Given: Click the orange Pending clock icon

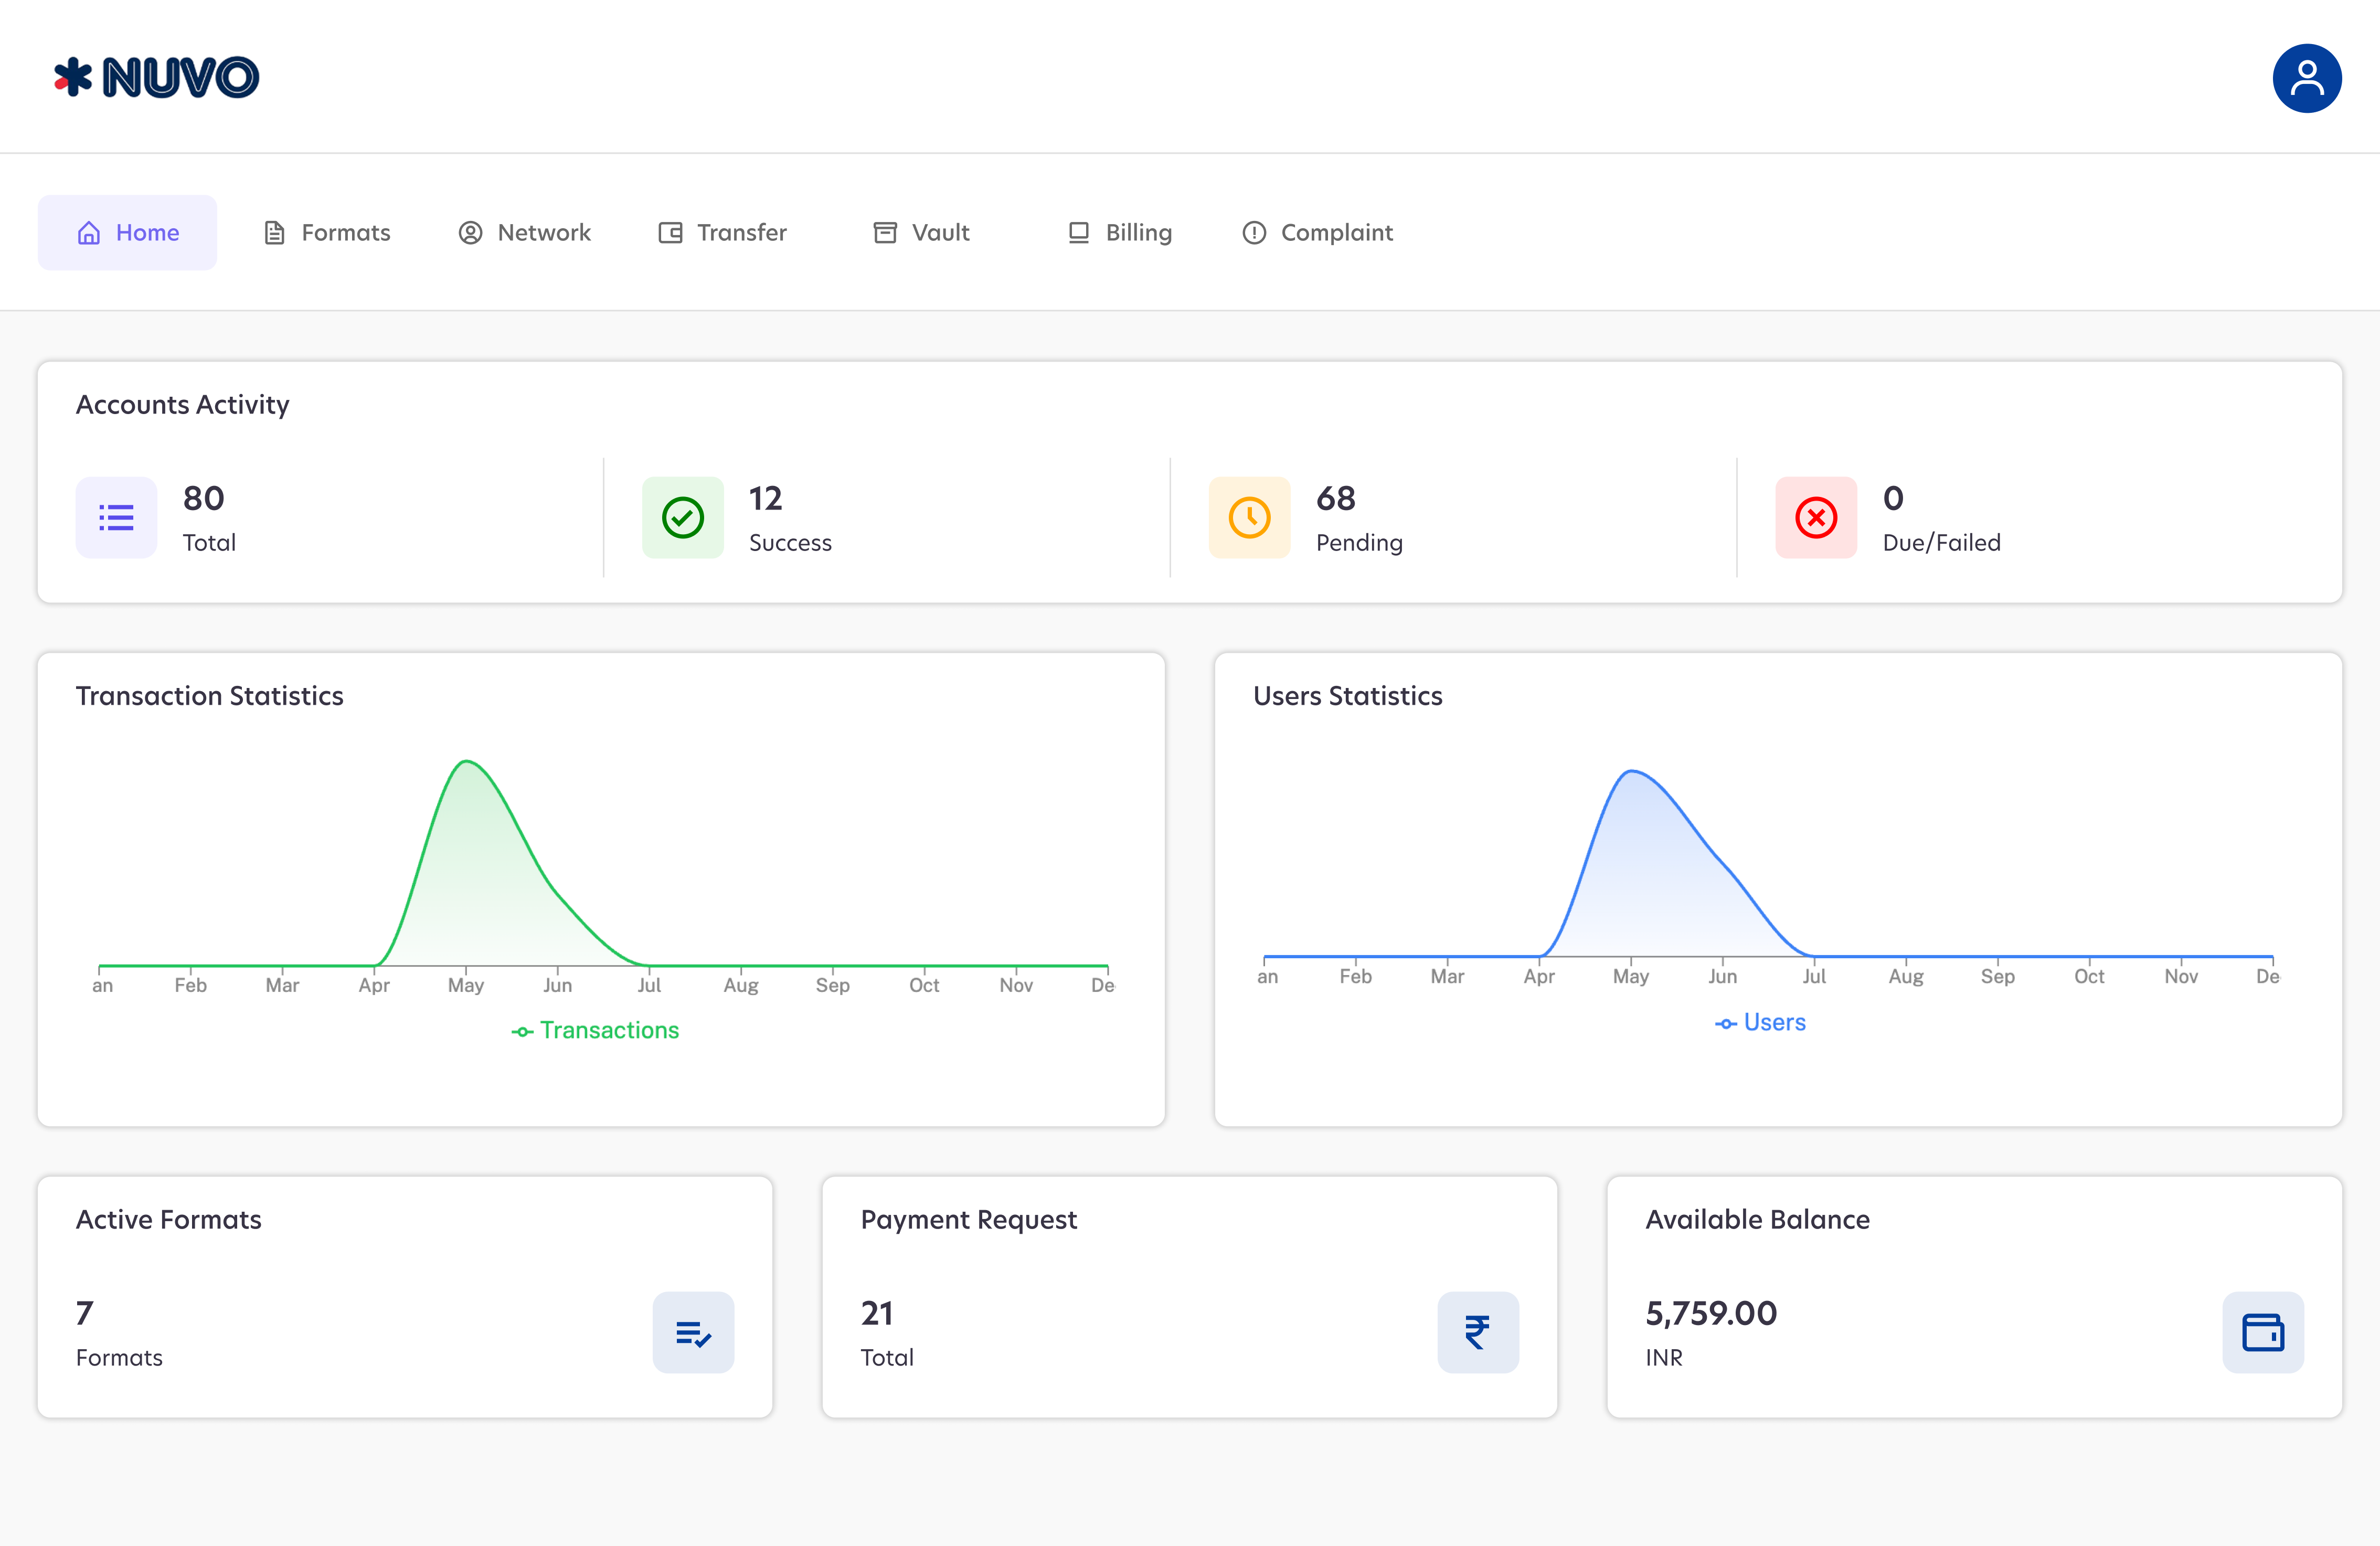Looking at the screenshot, I should pos(1249,518).
